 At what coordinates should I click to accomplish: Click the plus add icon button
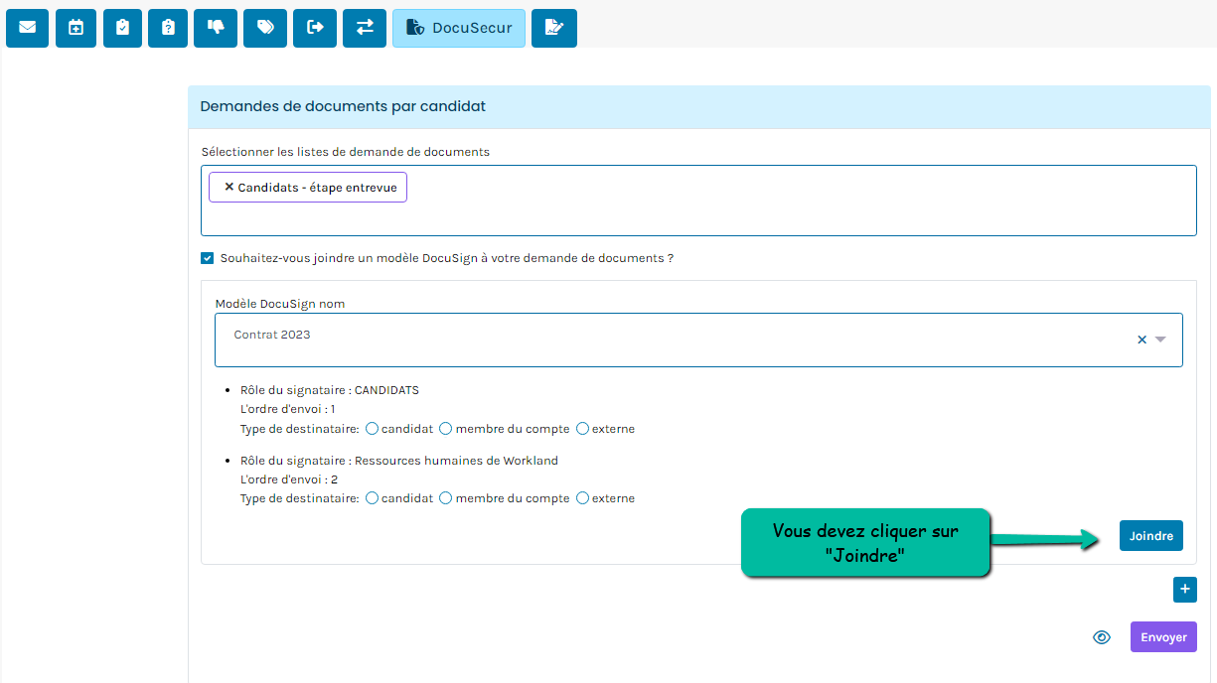tap(1185, 590)
